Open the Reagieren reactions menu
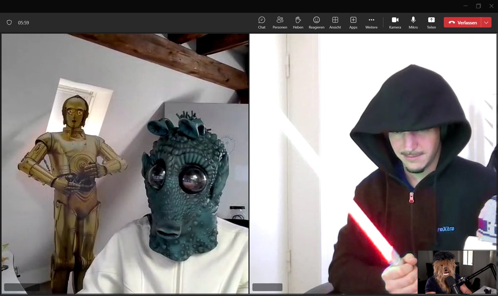Viewport: 498px width, 296px height. pyautogui.click(x=316, y=23)
